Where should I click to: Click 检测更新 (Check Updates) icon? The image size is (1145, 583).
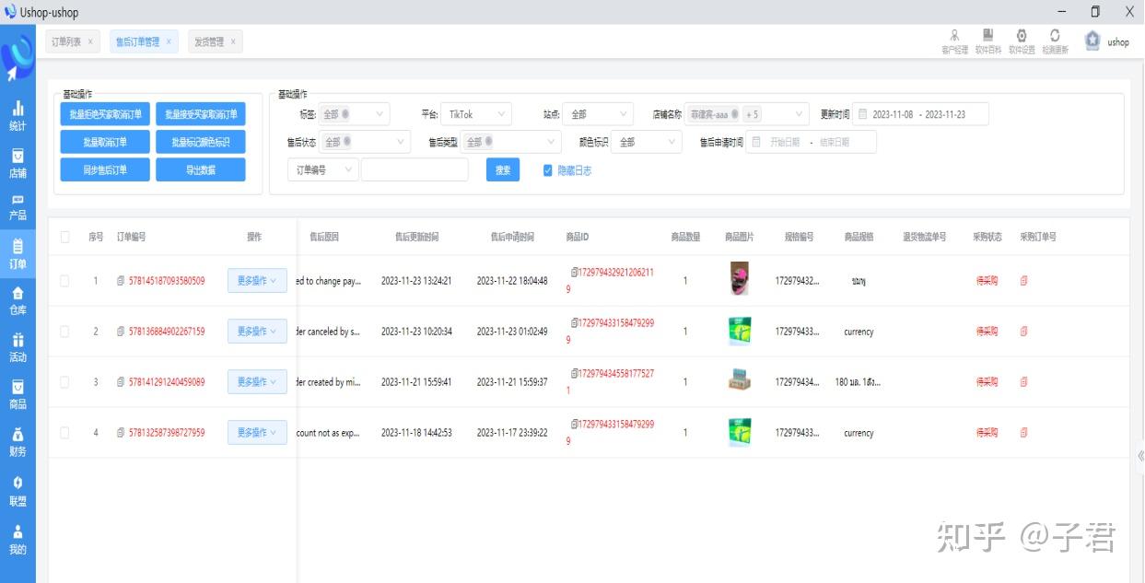click(x=1054, y=37)
